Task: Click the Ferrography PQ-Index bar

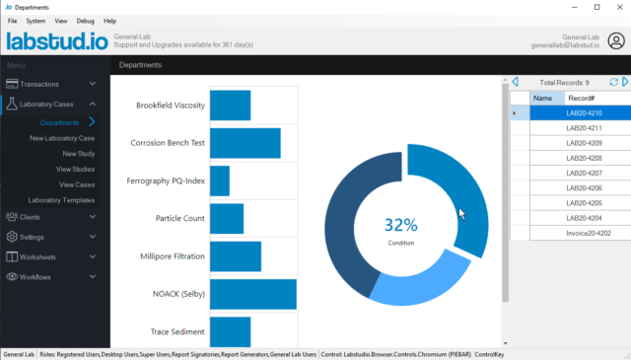Action: (220, 180)
